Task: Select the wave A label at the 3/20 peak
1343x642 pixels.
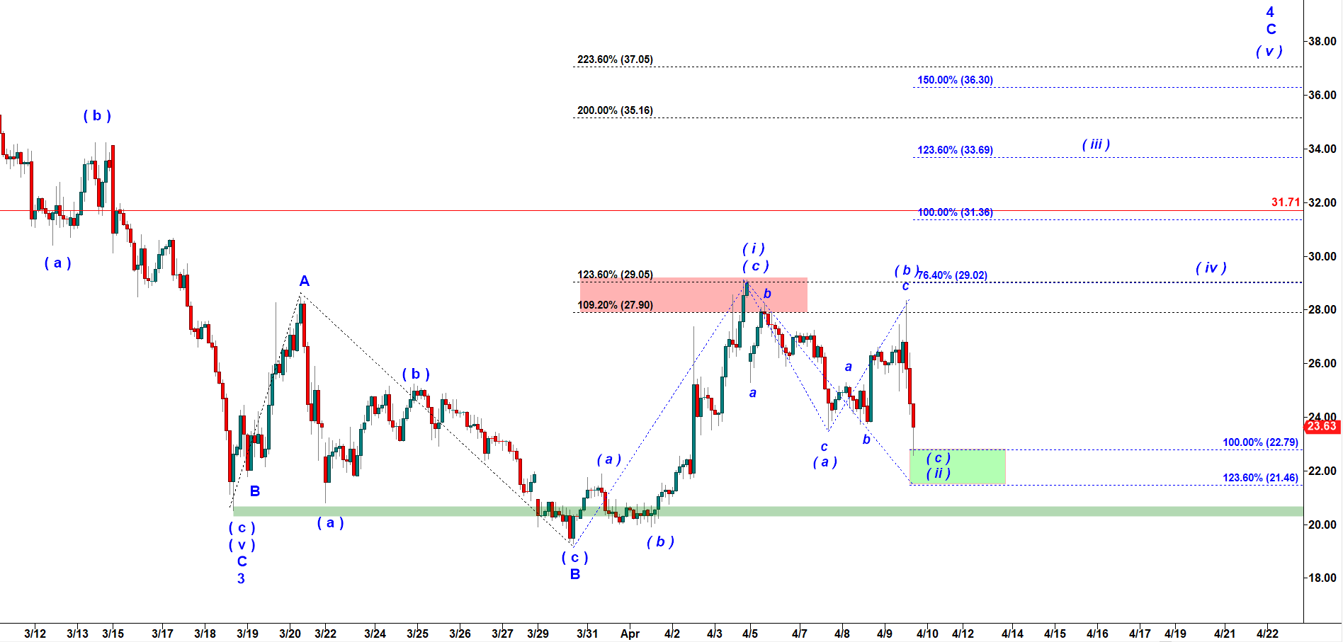Action: pyautogui.click(x=305, y=281)
